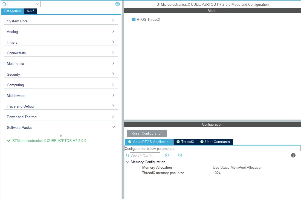Image resolution: width=301 pixels, height=199 pixels.
Task: Click the category search magnifier icon
Action: tap(4, 4)
